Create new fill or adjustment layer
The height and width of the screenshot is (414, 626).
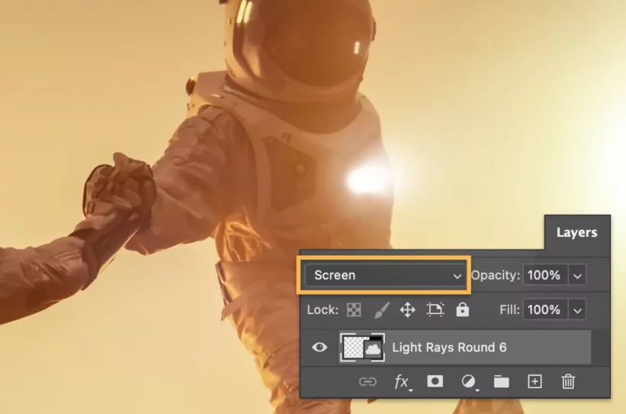[469, 382]
